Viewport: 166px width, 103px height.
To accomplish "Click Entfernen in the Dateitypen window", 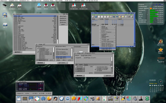I will click(x=63, y=22).
